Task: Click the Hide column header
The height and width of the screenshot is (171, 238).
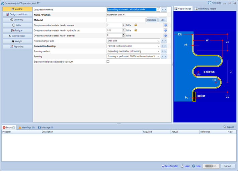Action: click(x=232, y=132)
